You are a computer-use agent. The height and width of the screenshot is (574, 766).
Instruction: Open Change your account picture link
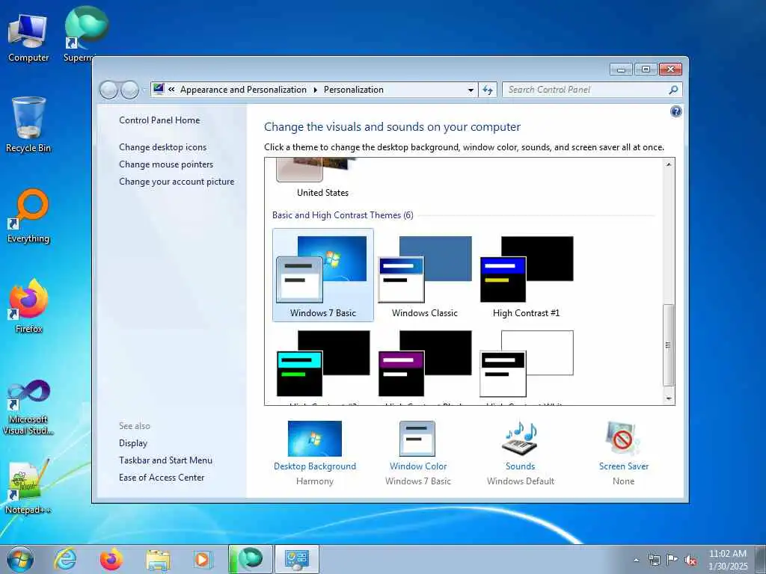point(177,182)
